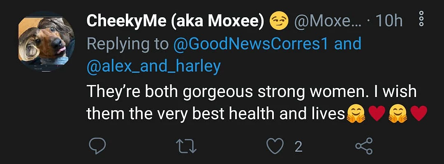
Task: Retweet this post using the arrows icon
Action: pos(186,146)
